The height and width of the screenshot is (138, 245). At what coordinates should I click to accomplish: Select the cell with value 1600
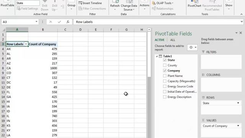click(43, 68)
